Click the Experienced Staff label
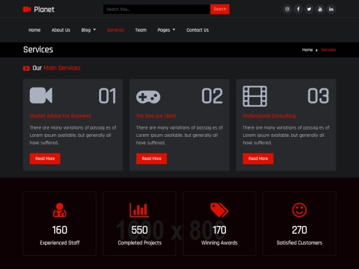 pos(60,242)
